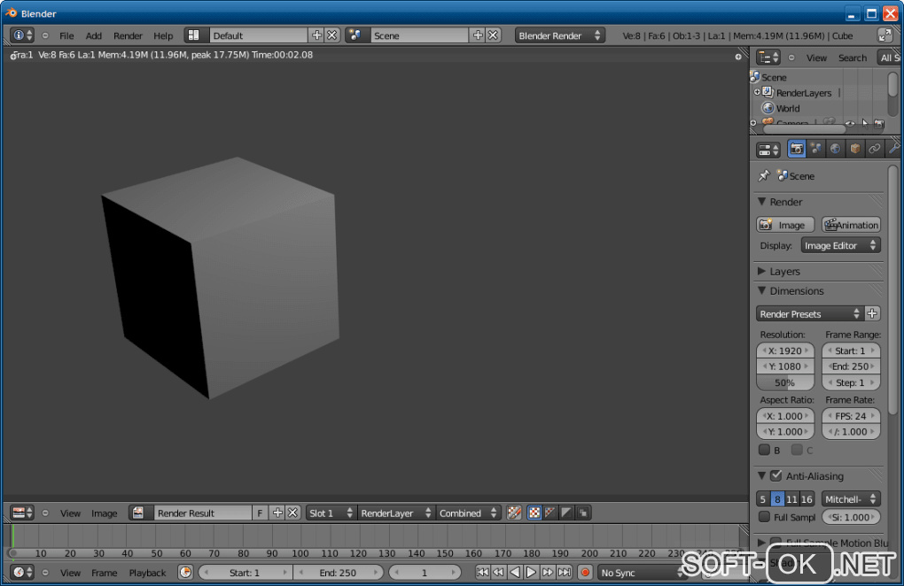Jump to the last frame in timeline
This screenshot has width=904, height=586.
coord(564,573)
